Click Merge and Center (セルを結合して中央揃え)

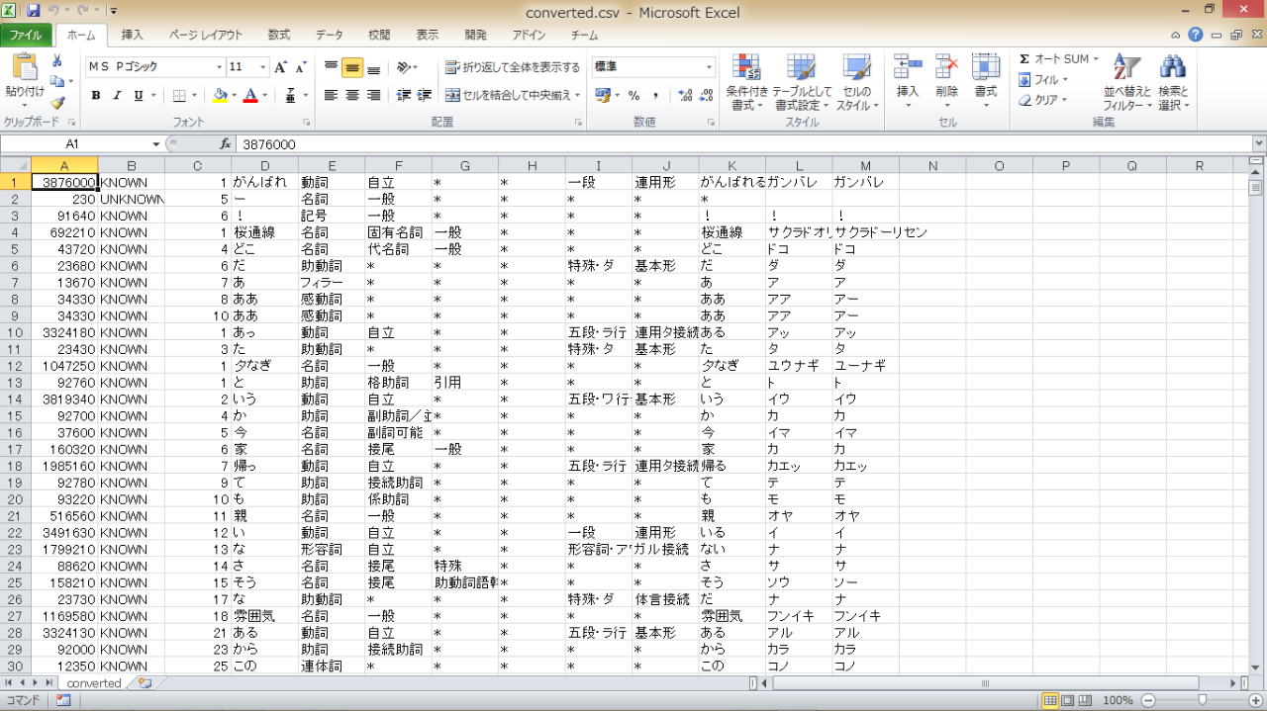coord(509,96)
